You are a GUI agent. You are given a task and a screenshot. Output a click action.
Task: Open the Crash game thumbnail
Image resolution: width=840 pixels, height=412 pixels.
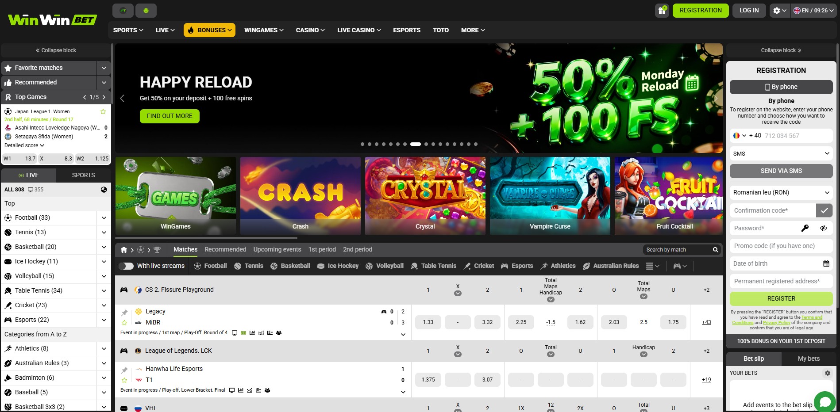[x=301, y=195]
